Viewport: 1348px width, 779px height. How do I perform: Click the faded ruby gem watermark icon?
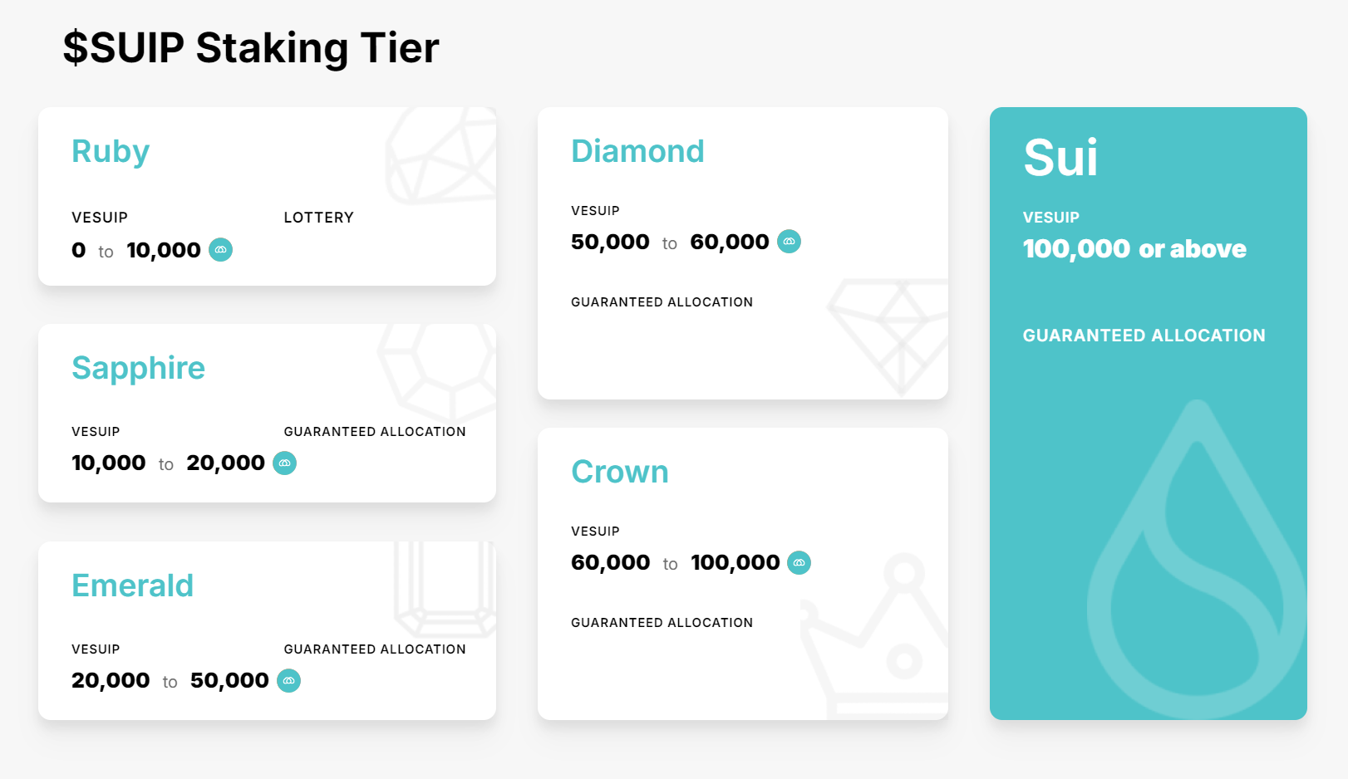click(x=441, y=155)
